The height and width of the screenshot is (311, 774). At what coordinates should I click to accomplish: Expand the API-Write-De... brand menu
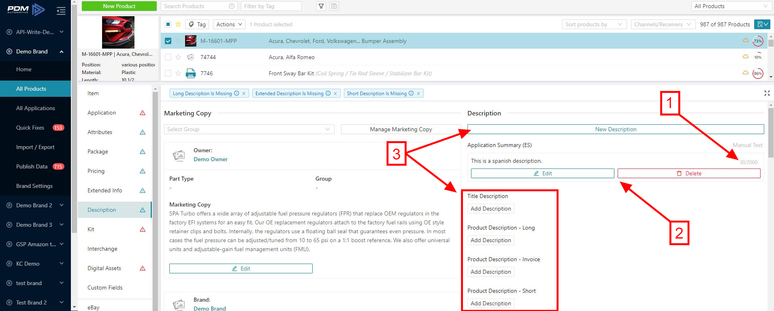tap(36, 32)
